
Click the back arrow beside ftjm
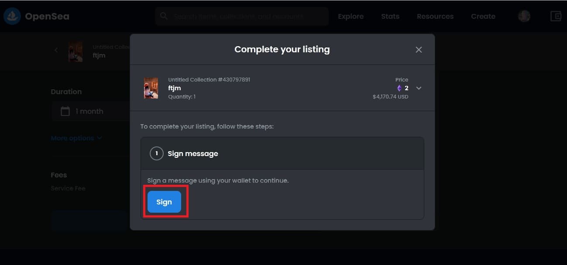56,50
